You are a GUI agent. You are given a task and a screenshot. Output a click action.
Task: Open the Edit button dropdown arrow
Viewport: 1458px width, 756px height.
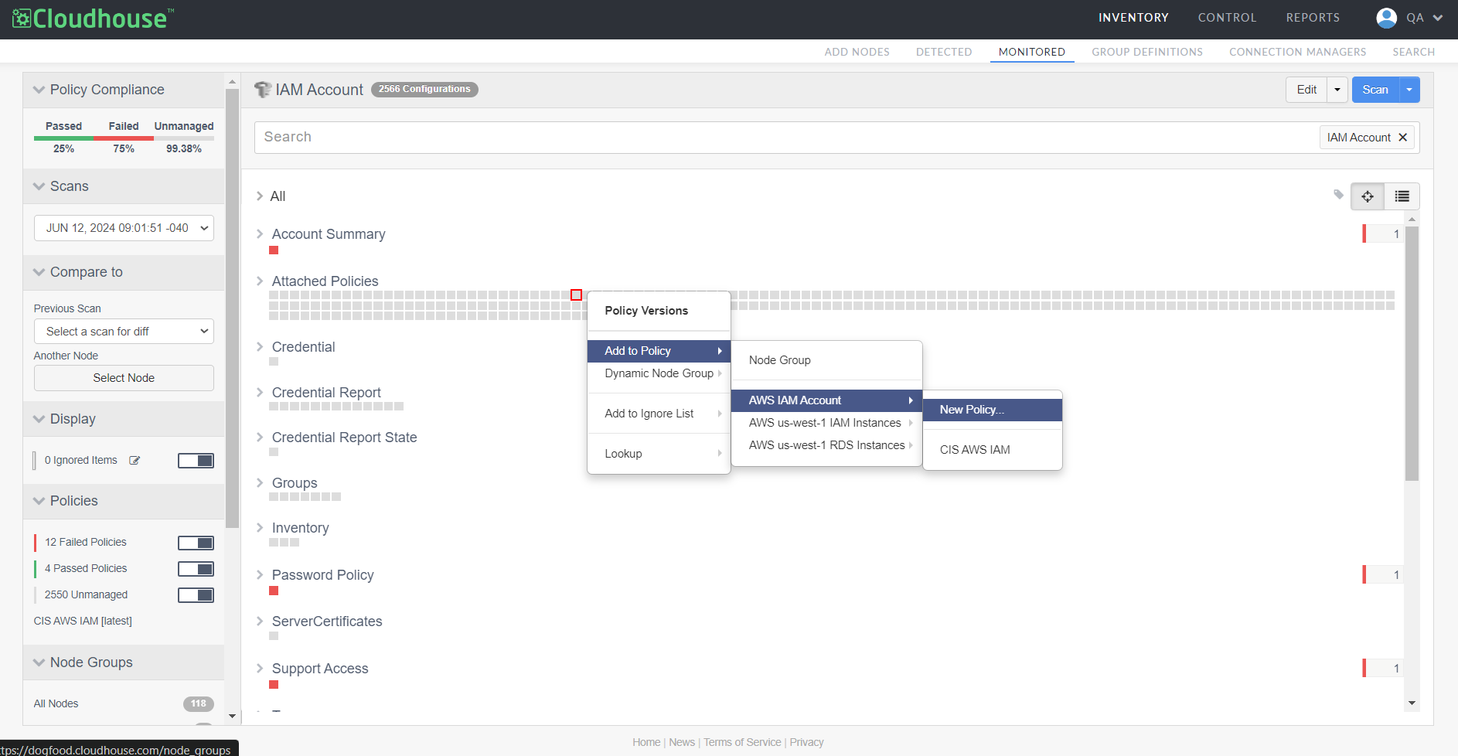[1337, 90]
